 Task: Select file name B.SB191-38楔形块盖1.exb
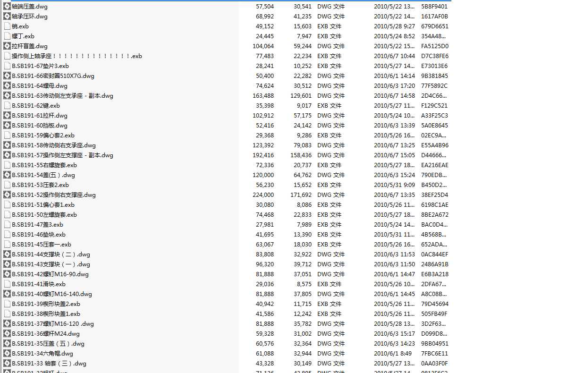46,314
